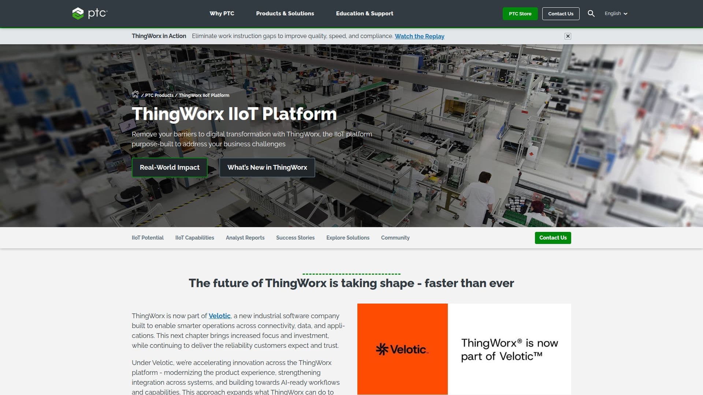Select the Success Stories tab
Image resolution: width=703 pixels, height=395 pixels.
click(x=295, y=238)
